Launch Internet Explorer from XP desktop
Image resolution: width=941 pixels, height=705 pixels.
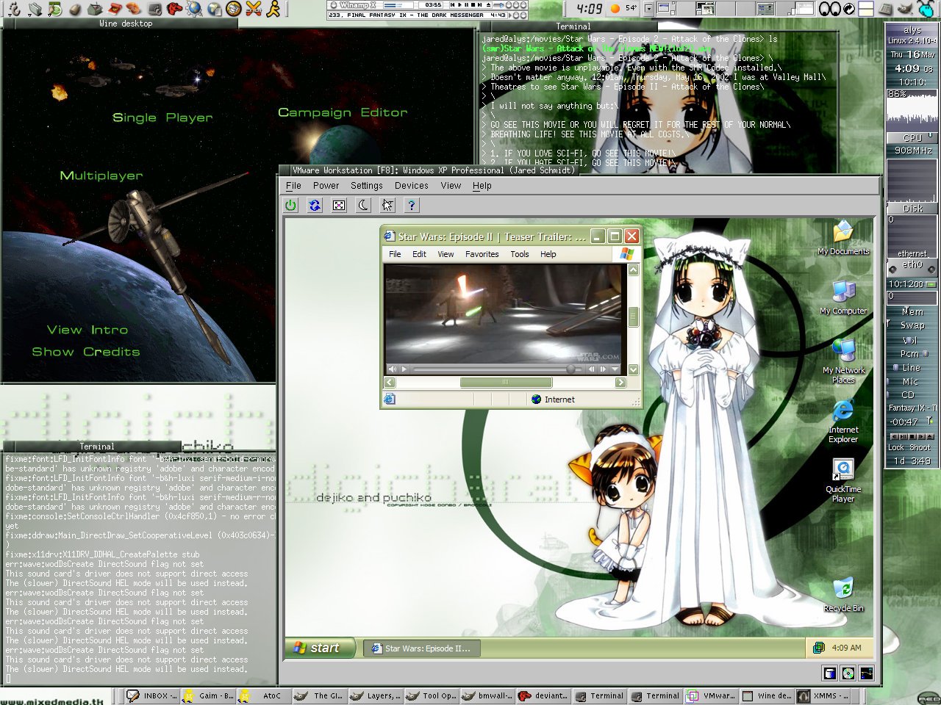point(843,422)
